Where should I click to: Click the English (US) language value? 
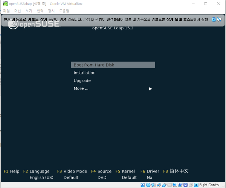pos(41,177)
